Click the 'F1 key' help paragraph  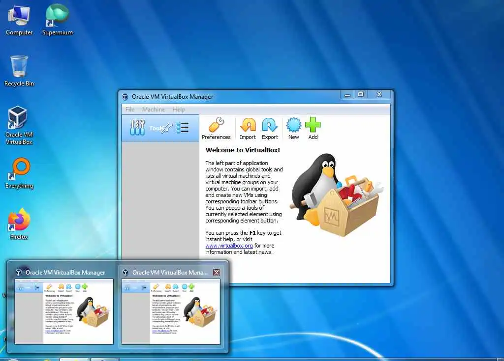243,242
